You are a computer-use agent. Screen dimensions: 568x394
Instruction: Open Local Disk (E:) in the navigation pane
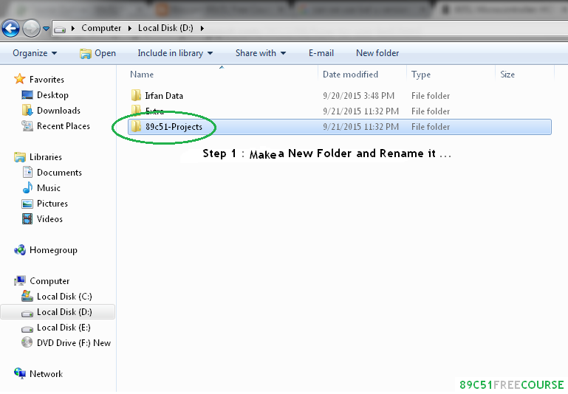tap(64, 328)
